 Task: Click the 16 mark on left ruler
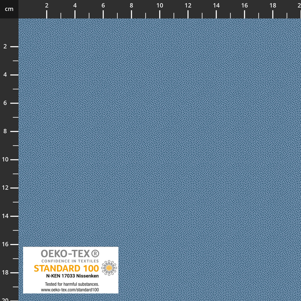pos(5,244)
